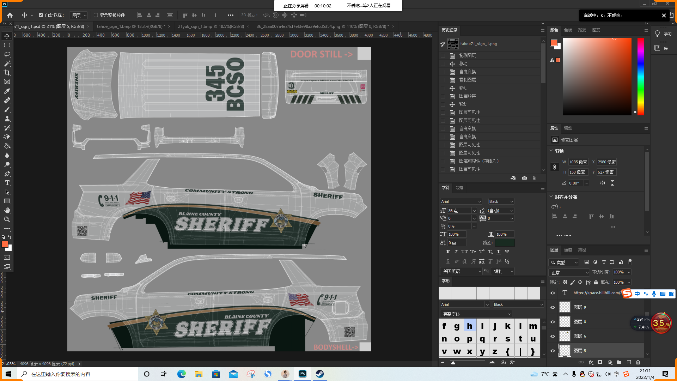Select the Rectangle shape tool

(x=7, y=201)
